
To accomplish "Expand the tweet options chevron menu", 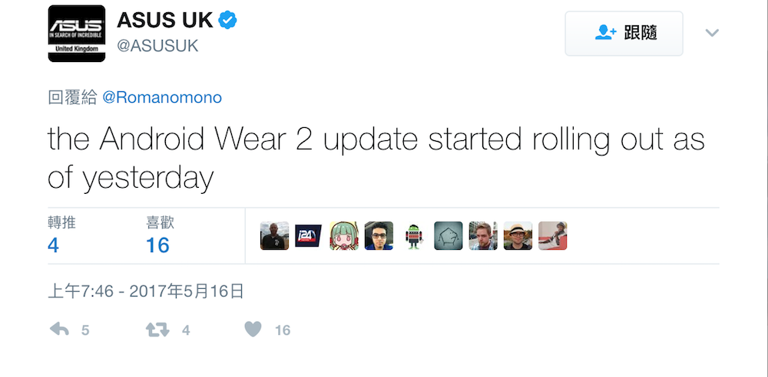I will coord(712,33).
